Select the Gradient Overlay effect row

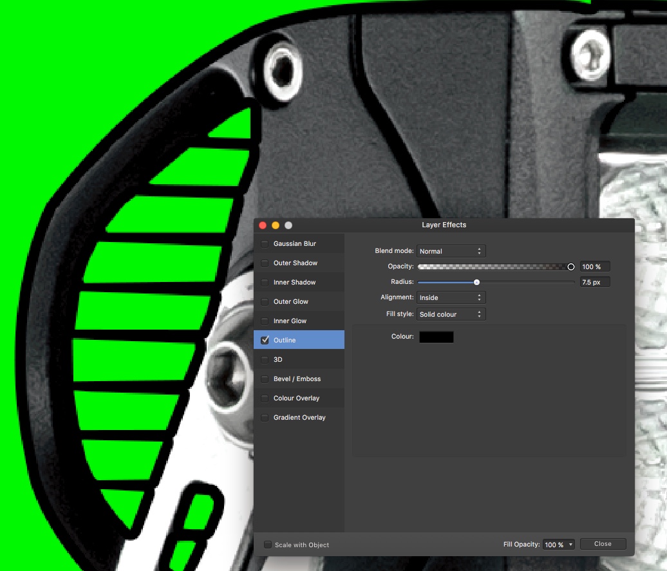(299, 417)
